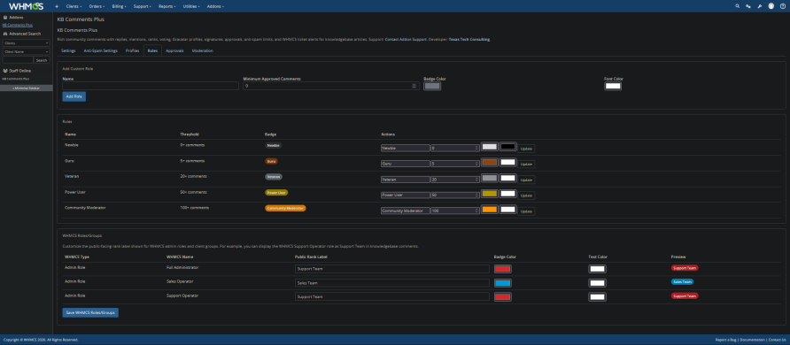Screen dimensions: 790x345
Task: Open the Full Administrator red badge color swatch
Action: pyautogui.click(x=503, y=269)
